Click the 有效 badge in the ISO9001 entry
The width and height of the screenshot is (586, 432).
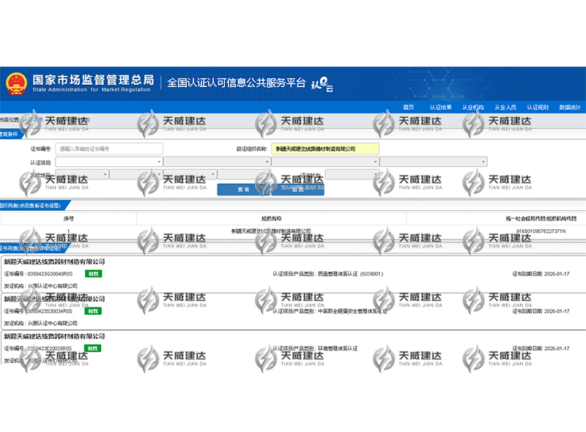(93, 274)
